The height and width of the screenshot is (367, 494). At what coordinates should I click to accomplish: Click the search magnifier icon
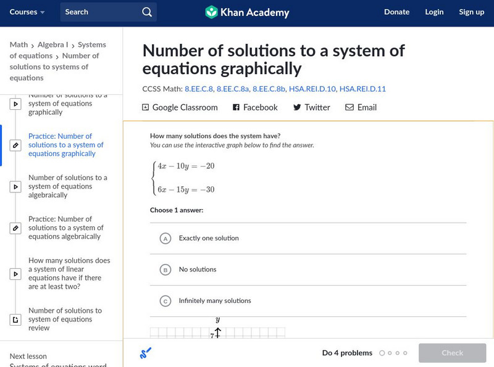point(146,12)
